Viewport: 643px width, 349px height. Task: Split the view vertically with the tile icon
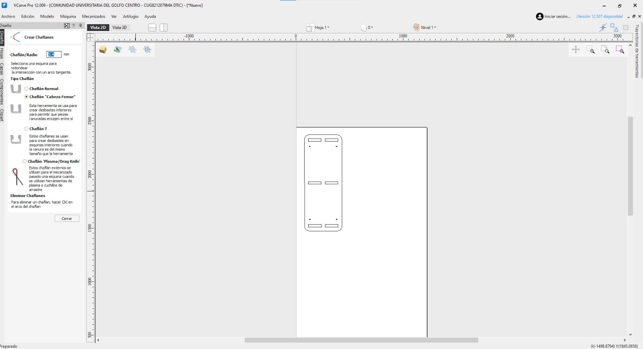pos(164,27)
